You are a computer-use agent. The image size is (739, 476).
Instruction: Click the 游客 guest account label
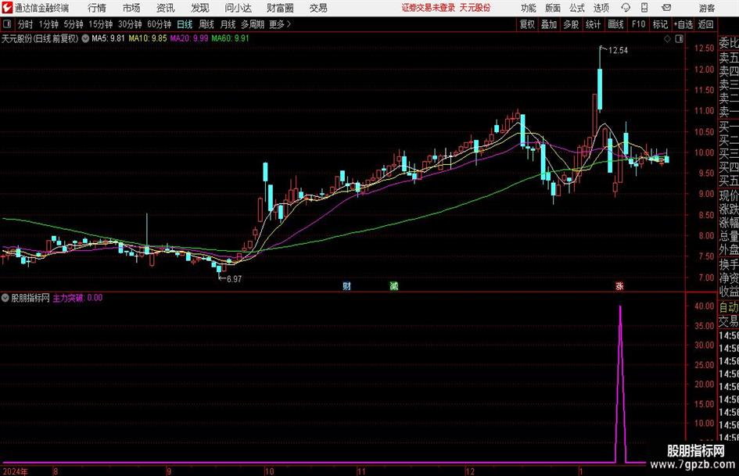[706, 8]
